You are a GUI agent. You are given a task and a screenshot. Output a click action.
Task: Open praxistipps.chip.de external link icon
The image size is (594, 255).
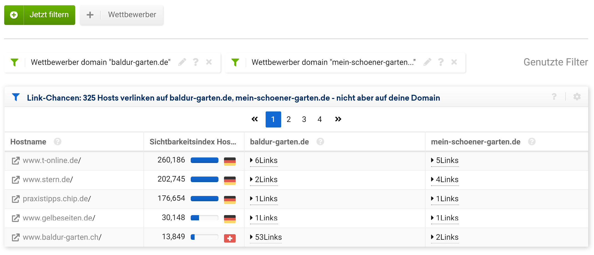tap(16, 199)
